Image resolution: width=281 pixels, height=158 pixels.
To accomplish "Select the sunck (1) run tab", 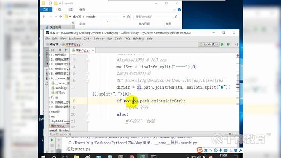I will click(x=63, y=134).
